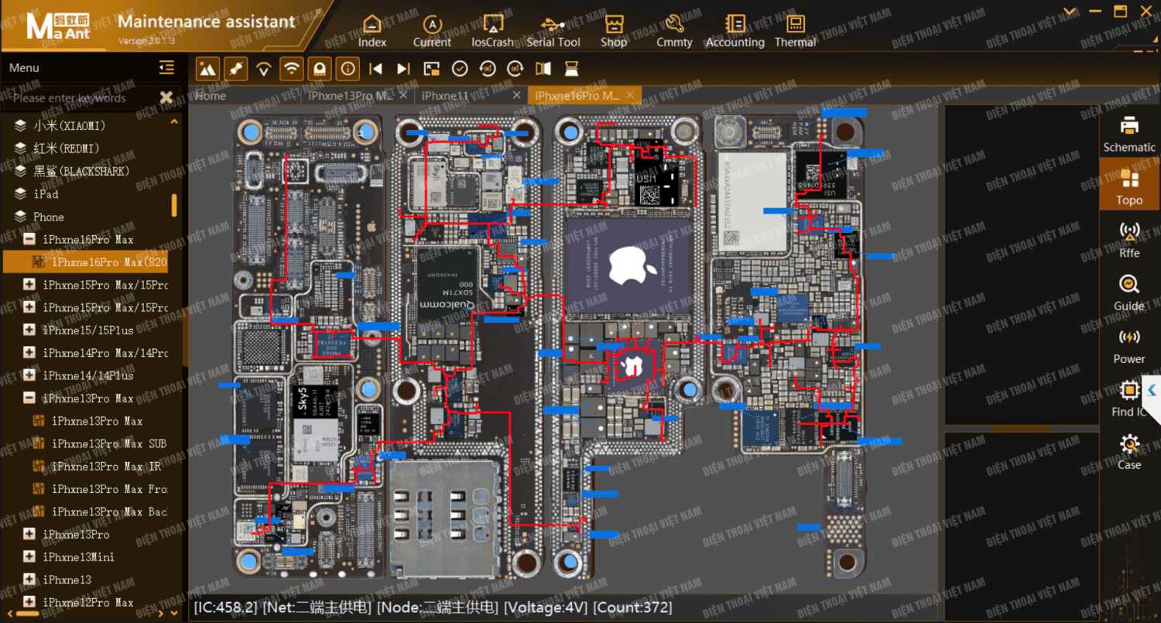Select the 红米(REDMI) category

coord(67,149)
